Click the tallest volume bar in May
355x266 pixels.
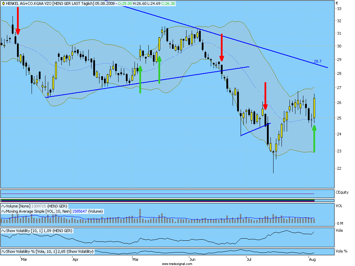coord(140,216)
